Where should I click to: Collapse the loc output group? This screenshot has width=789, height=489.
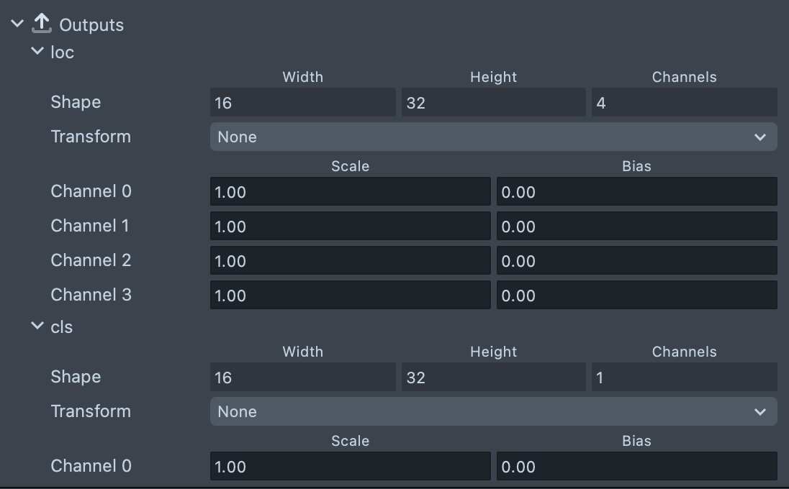click(x=37, y=52)
